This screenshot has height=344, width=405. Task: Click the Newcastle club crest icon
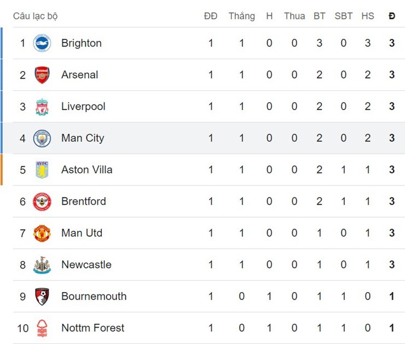click(42, 265)
